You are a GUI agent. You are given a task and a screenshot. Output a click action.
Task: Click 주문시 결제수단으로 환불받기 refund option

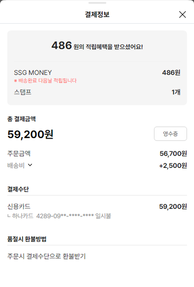coord(47,256)
